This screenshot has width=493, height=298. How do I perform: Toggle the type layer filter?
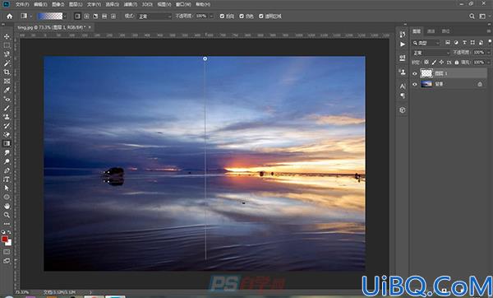pos(464,43)
